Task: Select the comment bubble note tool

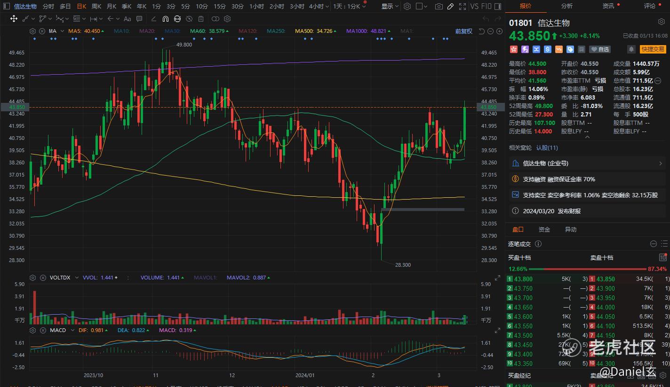Action: tap(139, 19)
